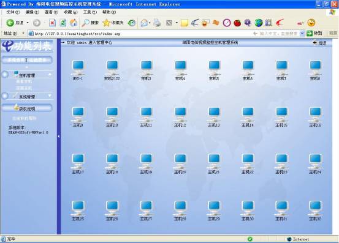Open the Mail button dropdown arrow
This screenshot has width=339, height=243.
[150, 23]
